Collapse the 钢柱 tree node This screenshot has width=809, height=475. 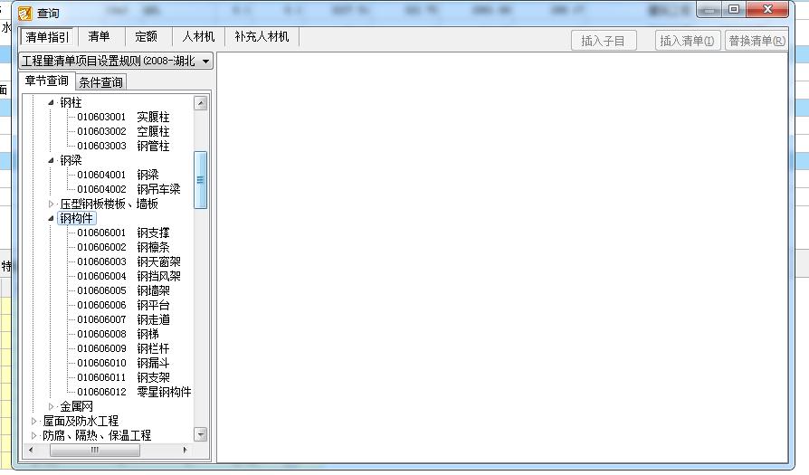(51, 102)
